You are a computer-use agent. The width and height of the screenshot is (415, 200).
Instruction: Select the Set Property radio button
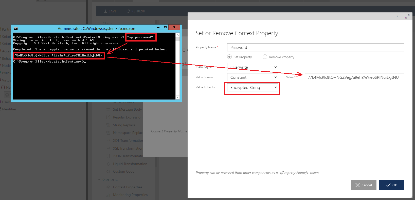pos(229,57)
